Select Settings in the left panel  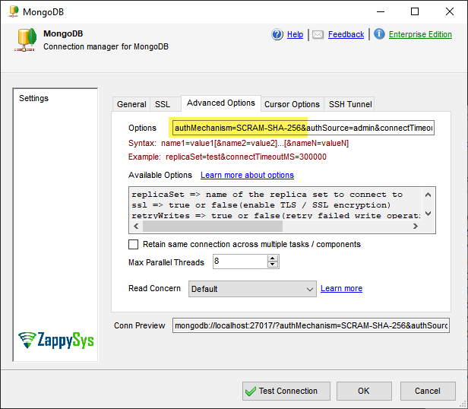point(33,98)
